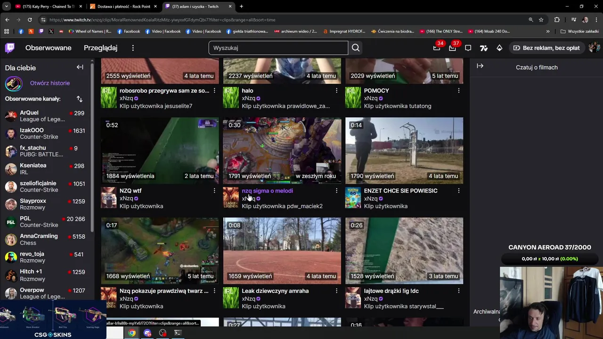Open options for clip POMOCY

(x=459, y=90)
